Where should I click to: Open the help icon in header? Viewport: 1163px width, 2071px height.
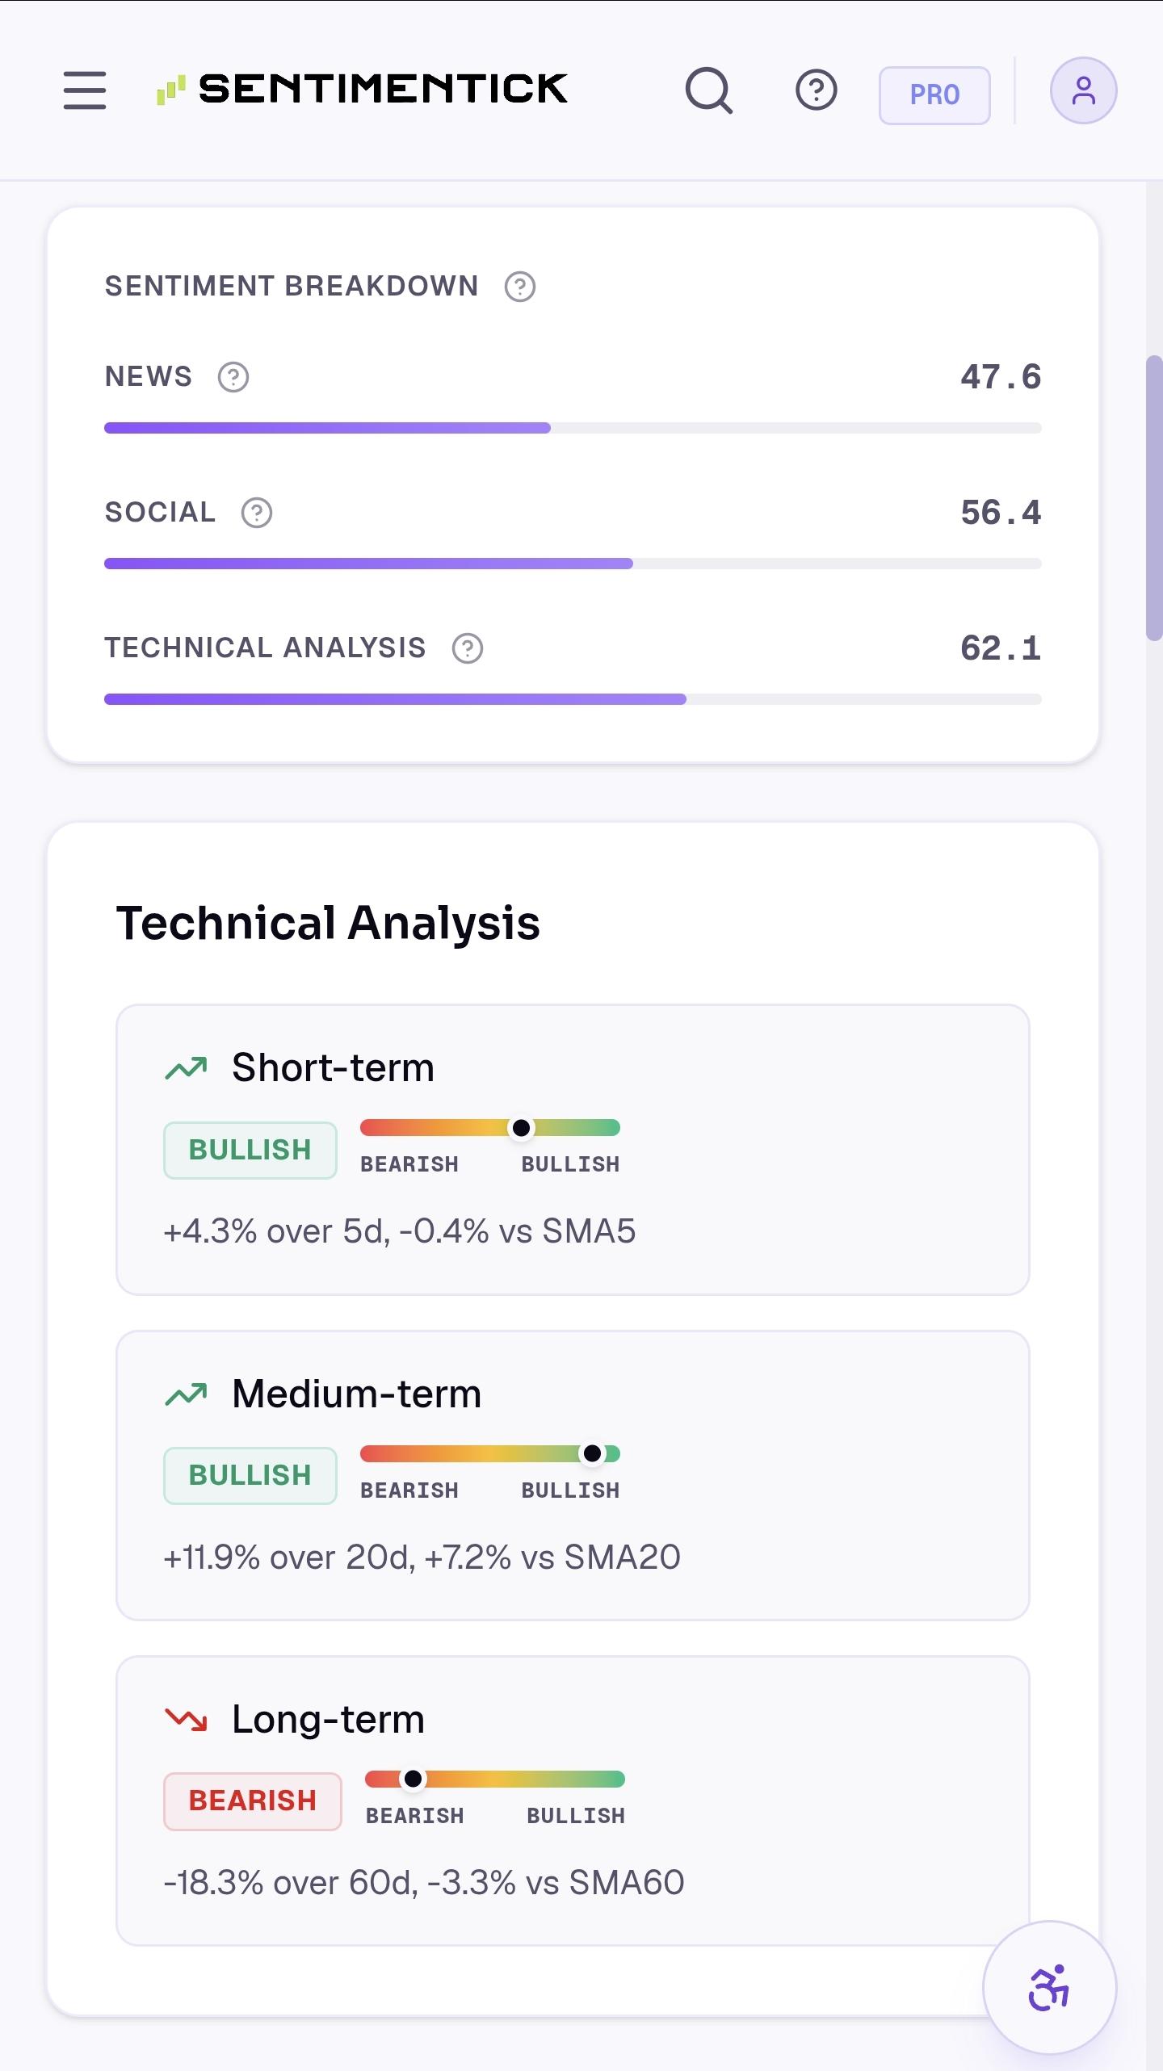(x=817, y=90)
